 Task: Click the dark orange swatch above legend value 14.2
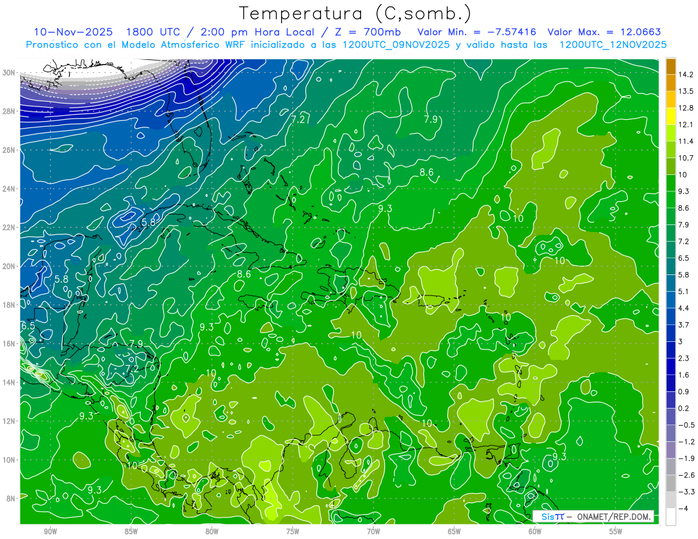click(x=671, y=66)
